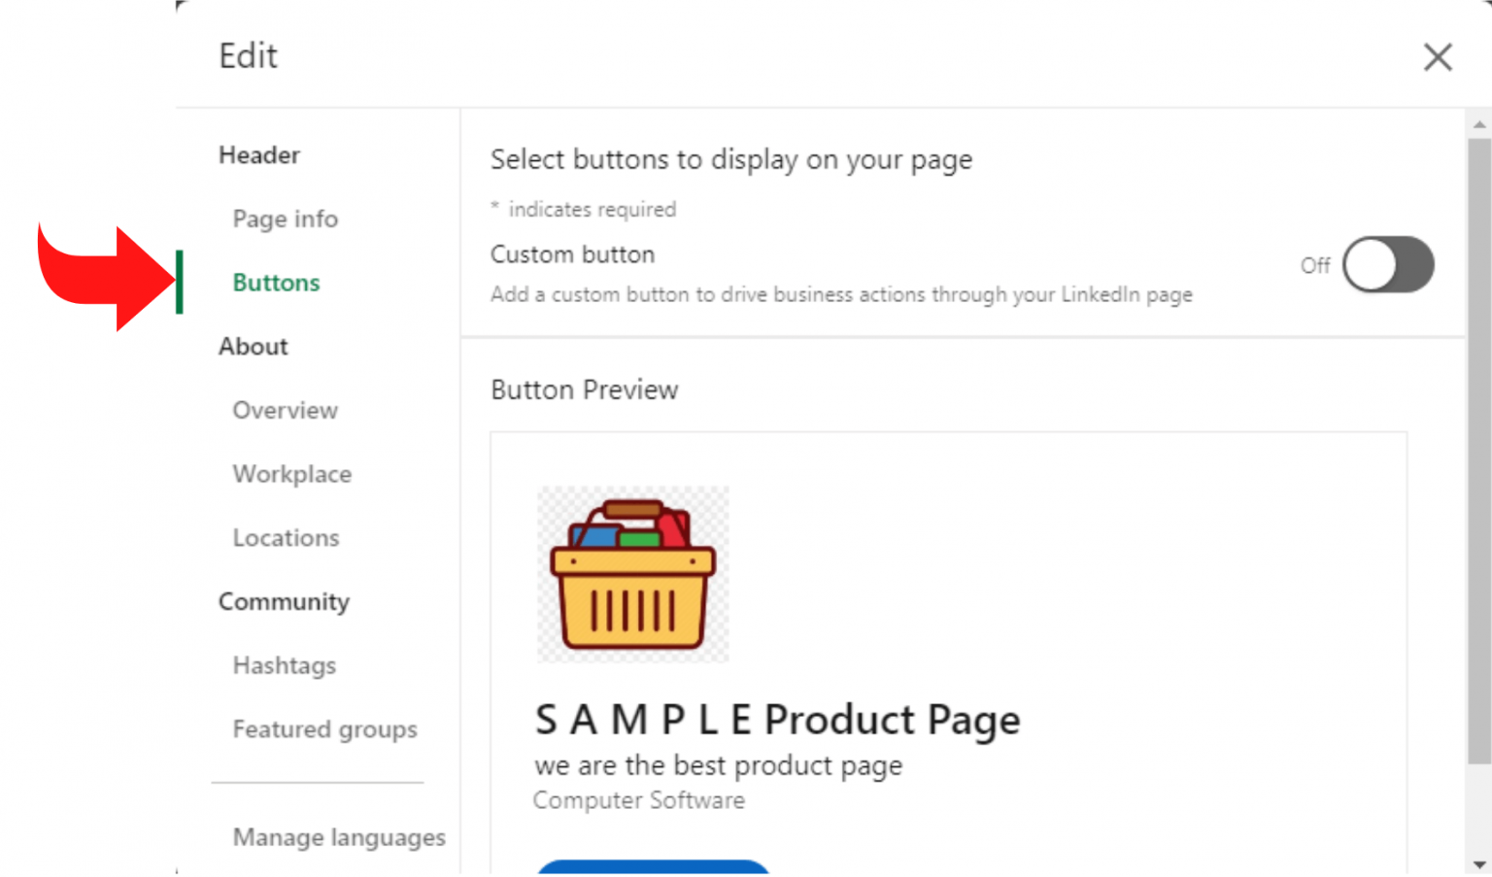Open Featured groups settings
The image size is (1492, 877).
pyautogui.click(x=324, y=729)
